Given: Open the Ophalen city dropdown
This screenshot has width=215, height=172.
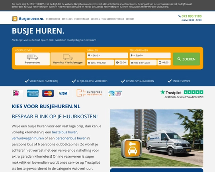Looking at the screenshot, I should 107,55.
